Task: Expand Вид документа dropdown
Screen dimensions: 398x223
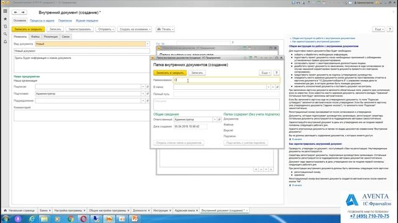Action: pyautogui.click(x=147, y=44)
